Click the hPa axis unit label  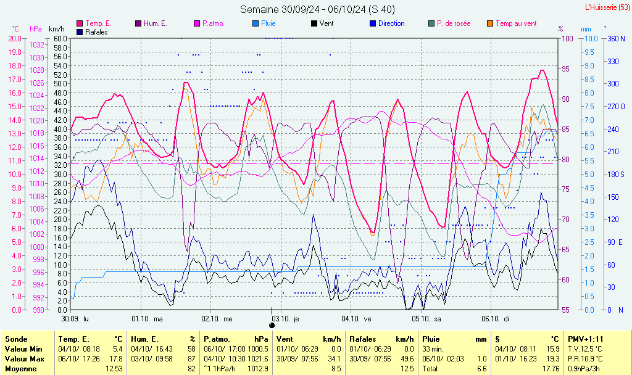click(36, 29)
